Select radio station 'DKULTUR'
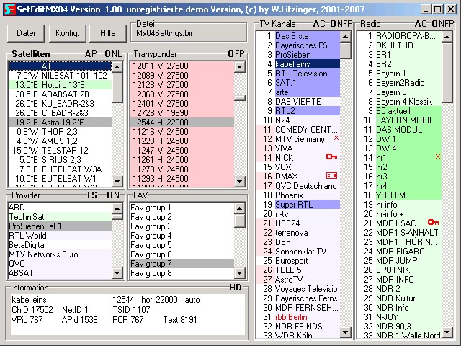The width and height of the screenshot is (461, 346). click(x=400, y=45)
